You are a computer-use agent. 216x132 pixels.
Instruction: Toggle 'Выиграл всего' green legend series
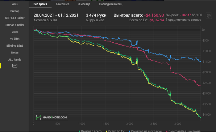coord(90,131)
